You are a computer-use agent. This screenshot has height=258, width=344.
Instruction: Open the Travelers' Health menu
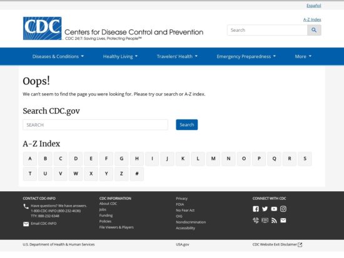177,57
